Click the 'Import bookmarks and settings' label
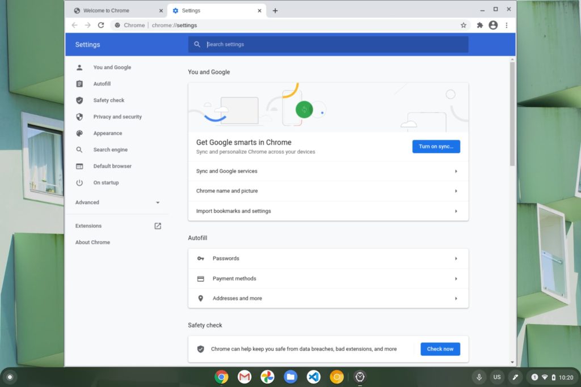This screenshot has width=581, height=387. click(233, 211)
